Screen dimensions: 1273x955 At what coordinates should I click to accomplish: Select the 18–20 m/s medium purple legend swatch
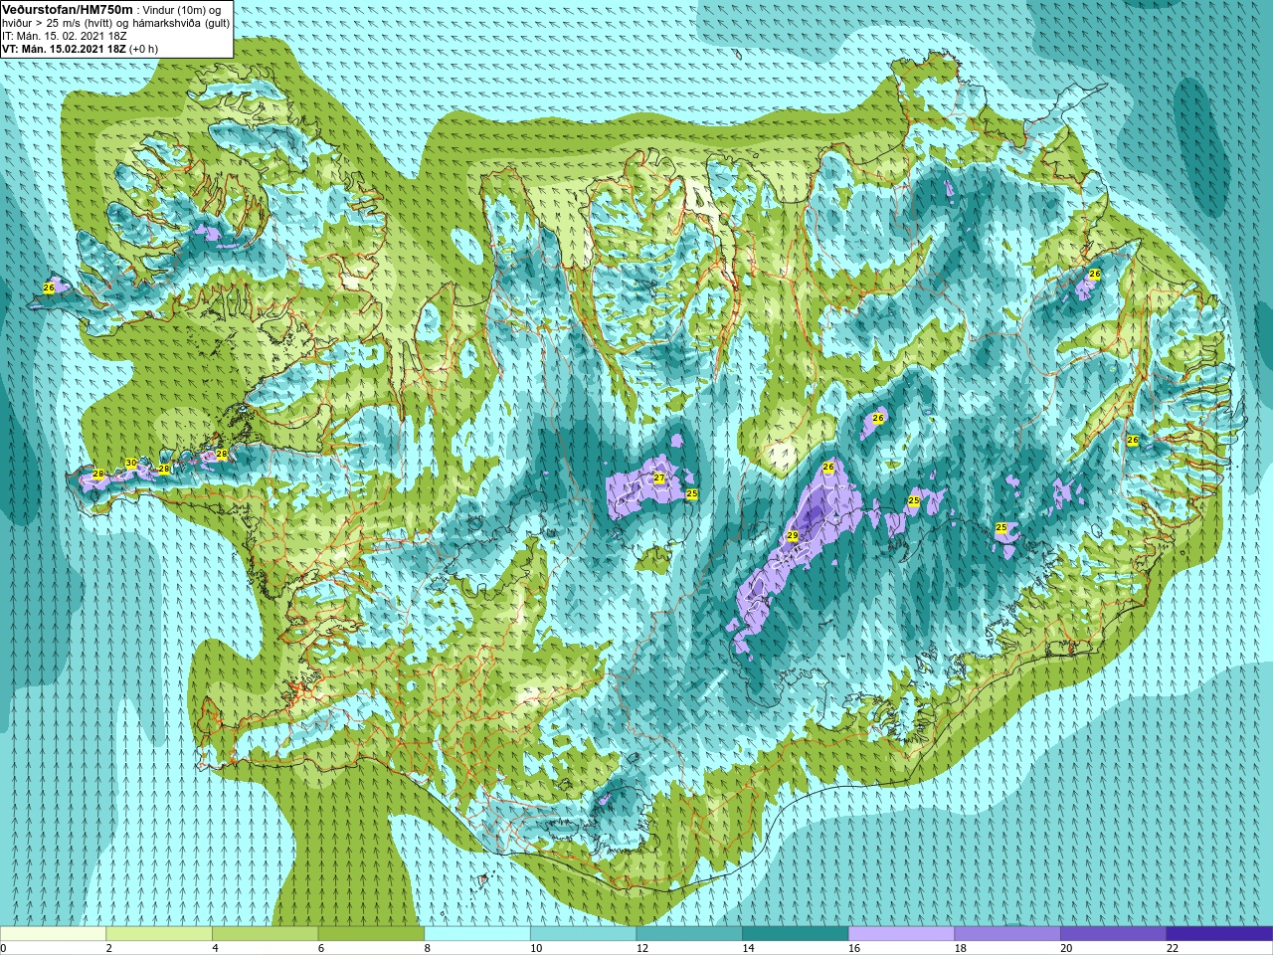pyautogui.click(x=1007, y=934)
